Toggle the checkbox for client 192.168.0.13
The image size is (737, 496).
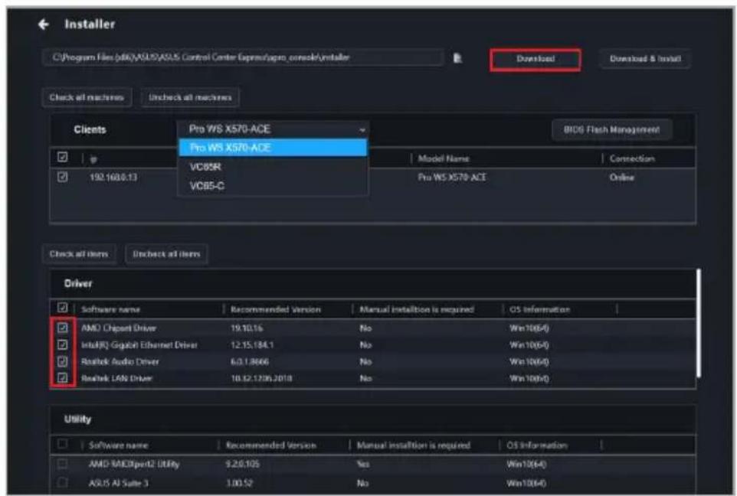[x=63, y=177]
